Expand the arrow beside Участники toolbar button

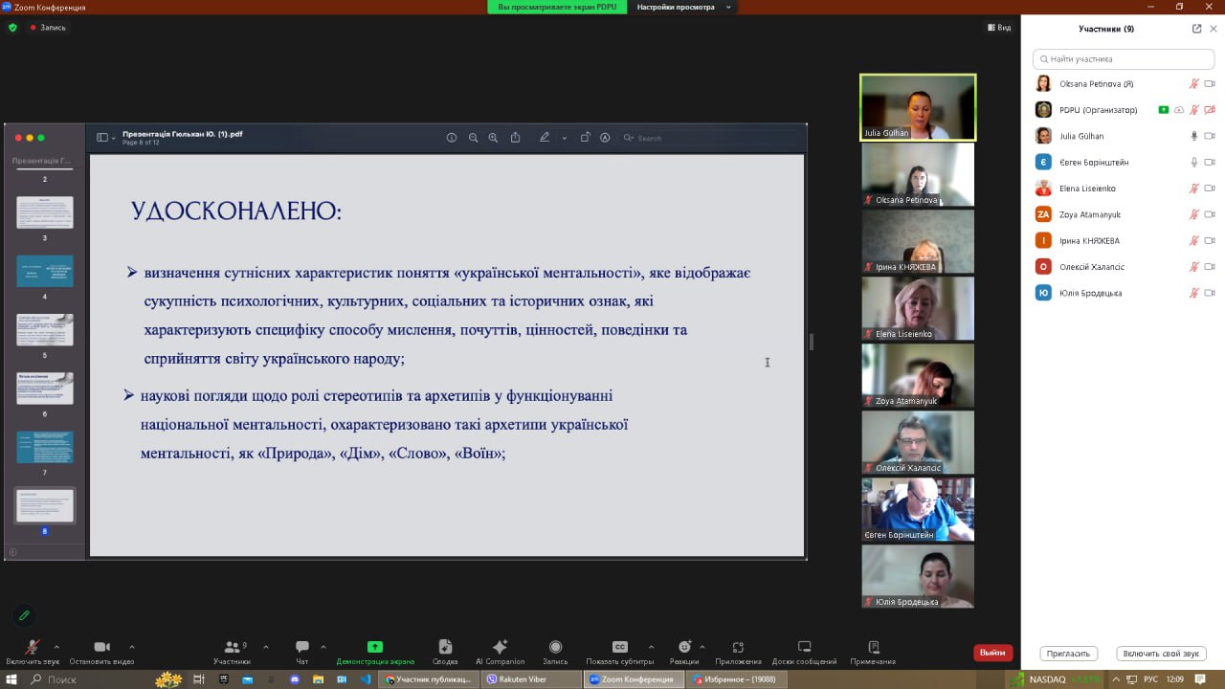[x=265, y=647]
